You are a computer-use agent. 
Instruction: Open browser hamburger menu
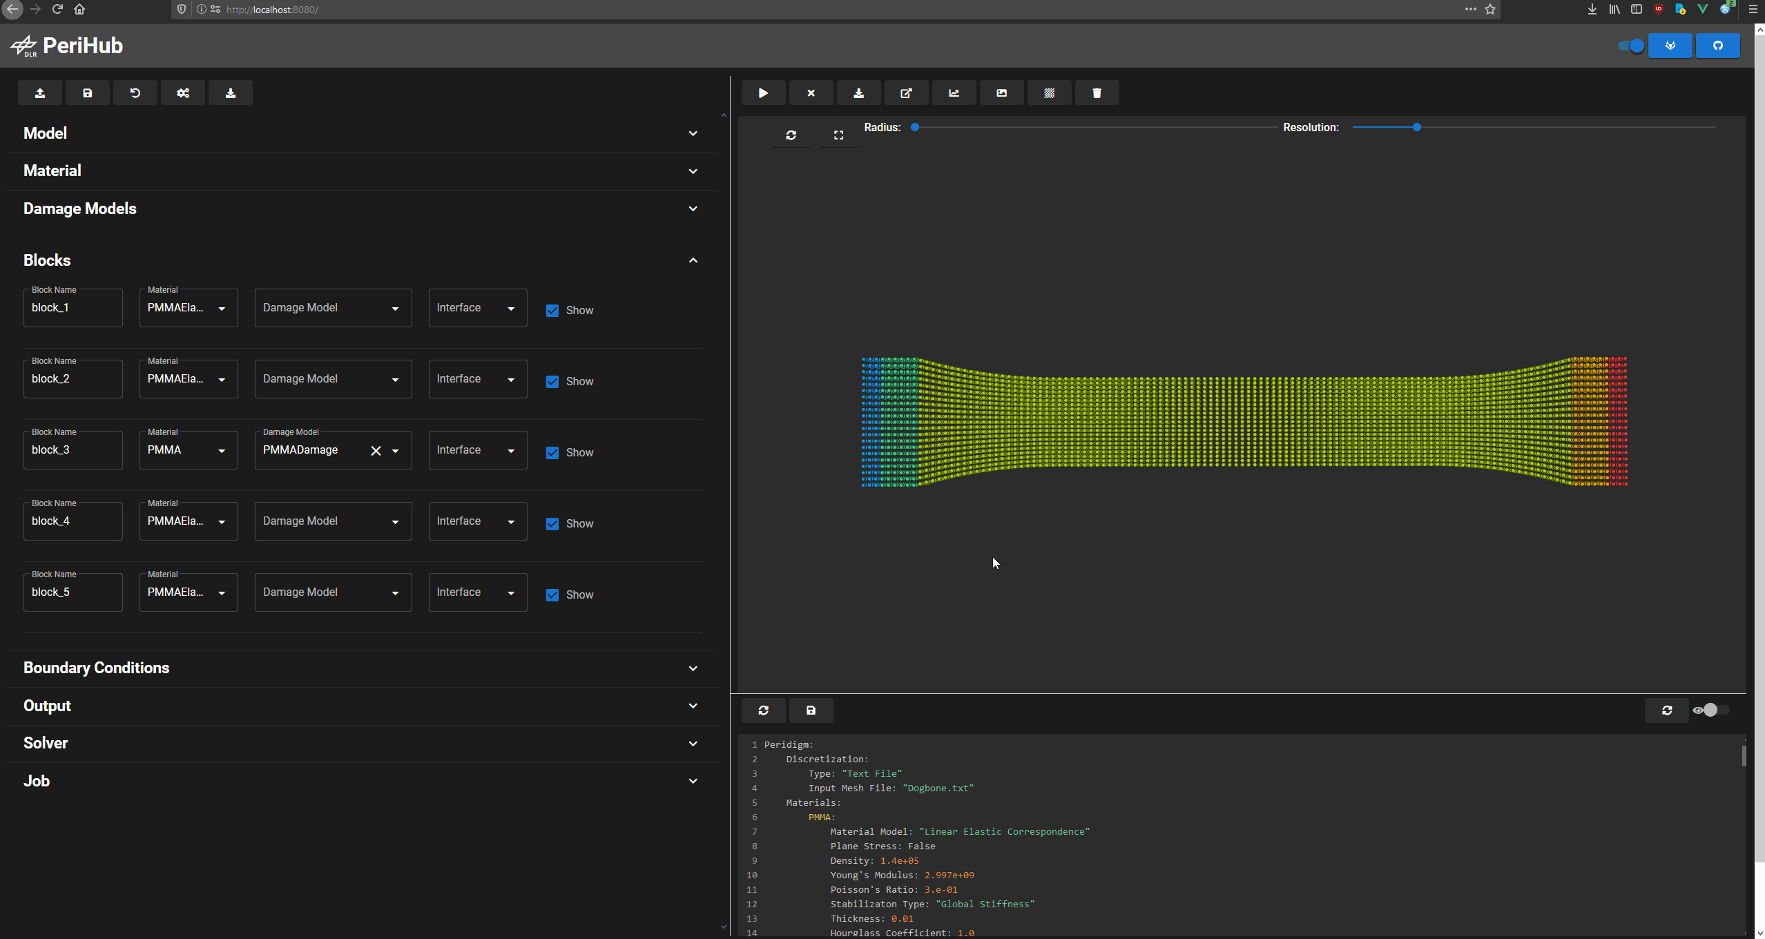[1753, 9]
